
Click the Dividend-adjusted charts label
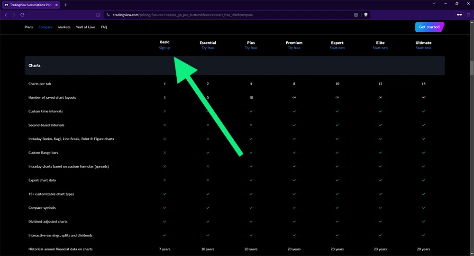(x=48, y=222)
